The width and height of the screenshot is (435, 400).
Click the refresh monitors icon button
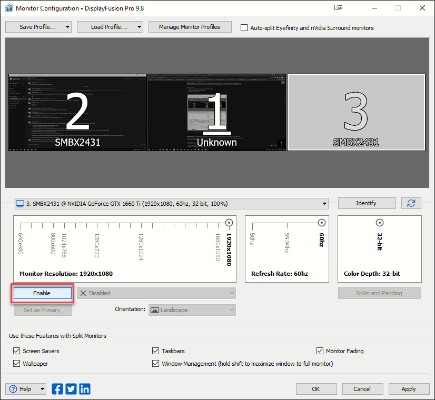411,203
